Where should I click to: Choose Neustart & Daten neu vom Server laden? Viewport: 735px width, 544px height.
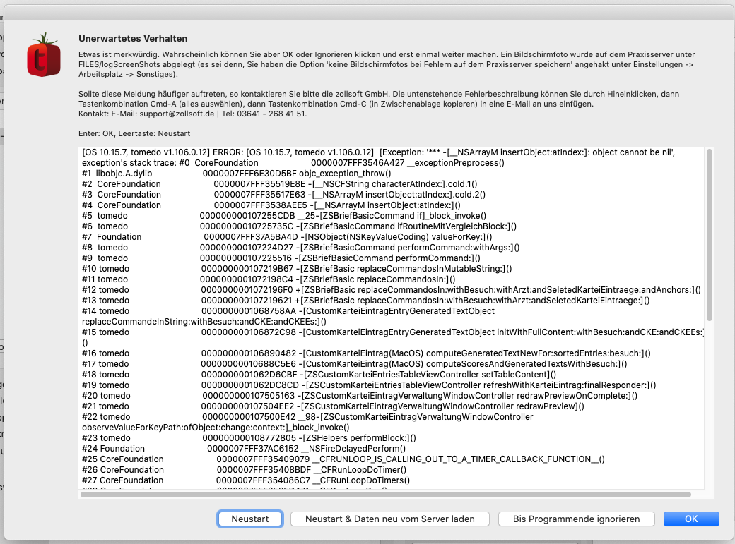tap(389, 519)
